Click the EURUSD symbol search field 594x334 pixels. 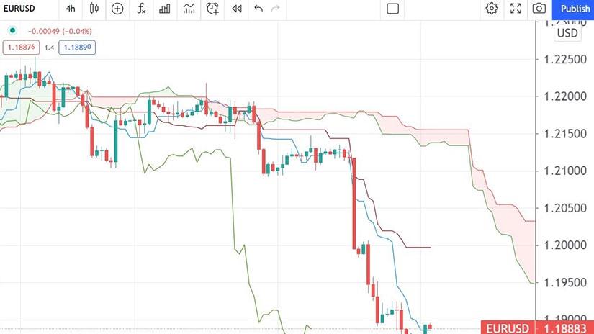[22, 9]
